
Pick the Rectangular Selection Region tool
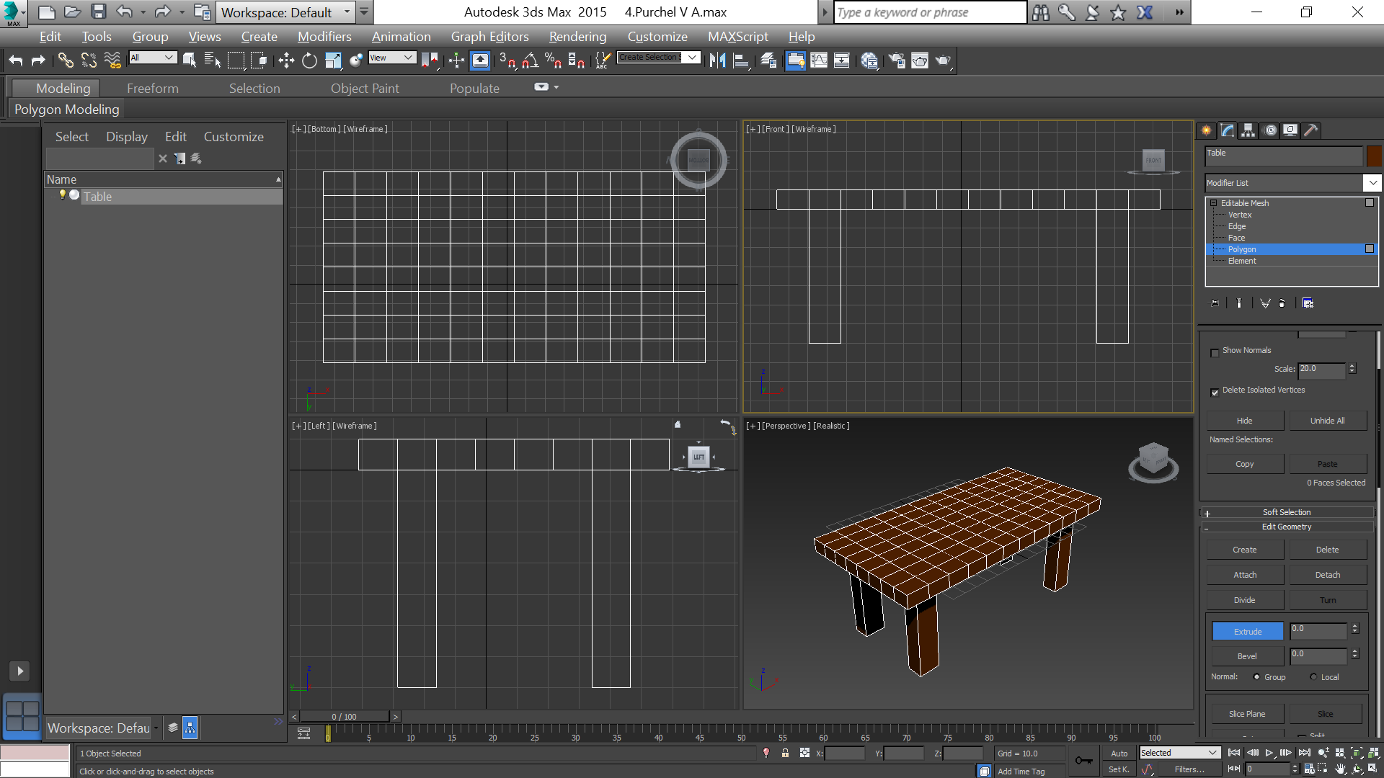(x=236, y=61)
